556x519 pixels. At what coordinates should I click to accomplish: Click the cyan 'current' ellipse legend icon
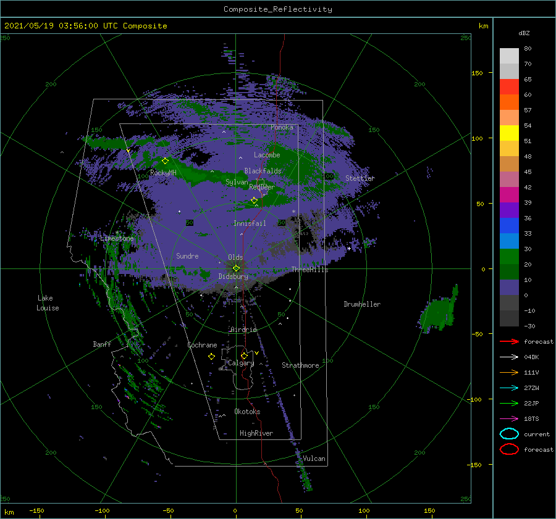[x=509, y=434]
